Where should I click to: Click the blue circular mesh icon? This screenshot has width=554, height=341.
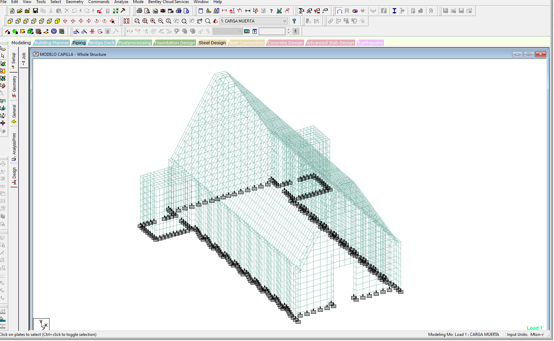point(54,31)
